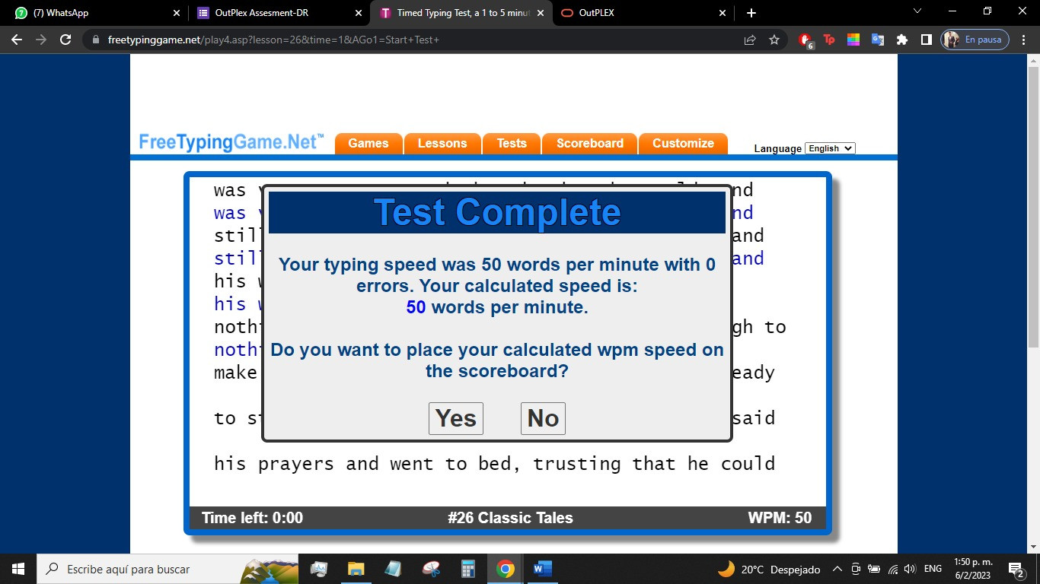Expand the Language dropdown
This screenshot has width=1040, height=584.
(x=830, y=148)
